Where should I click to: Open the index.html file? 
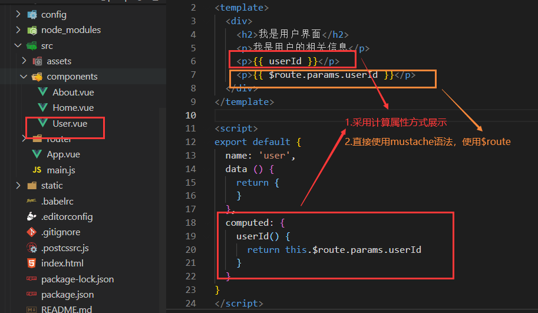pyautogui.click(x=62, y=263)
